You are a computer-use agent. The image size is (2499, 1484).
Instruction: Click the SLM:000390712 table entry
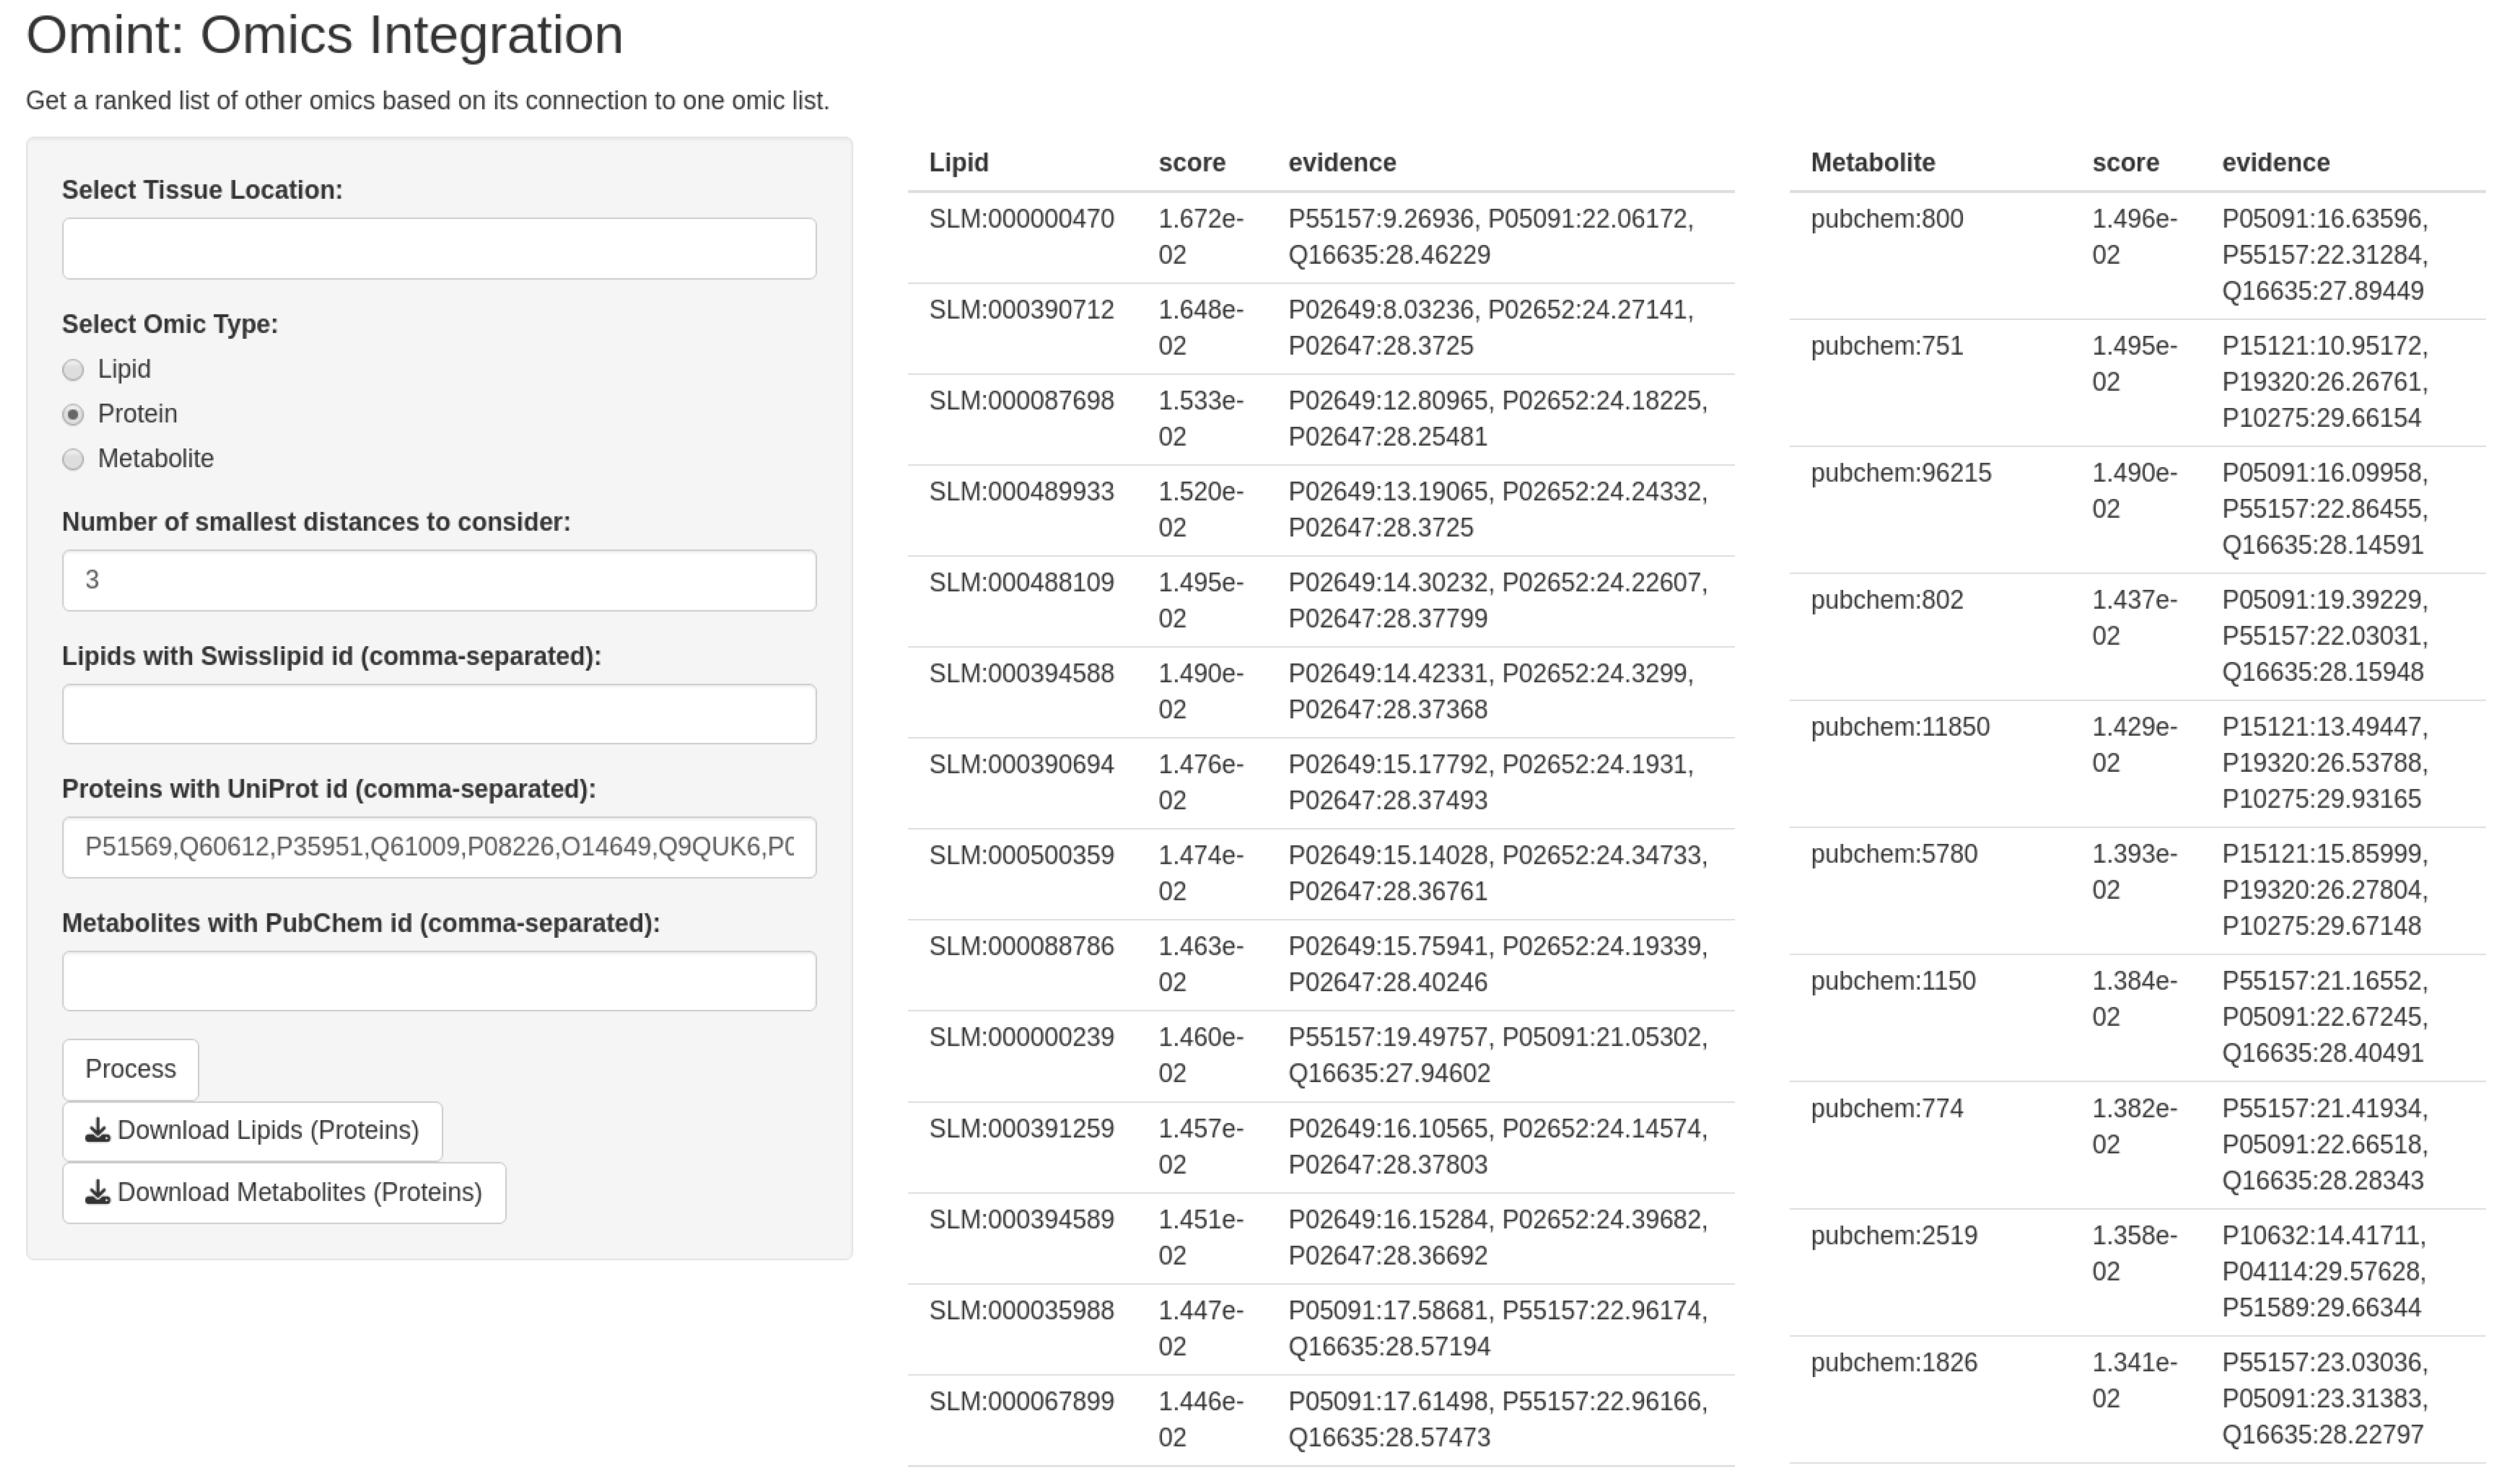(1021, 310)
